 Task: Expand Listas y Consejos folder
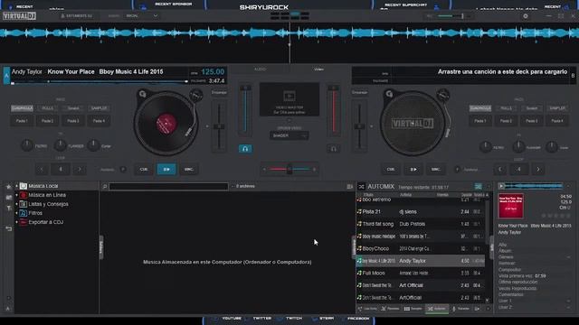point(16,204)
